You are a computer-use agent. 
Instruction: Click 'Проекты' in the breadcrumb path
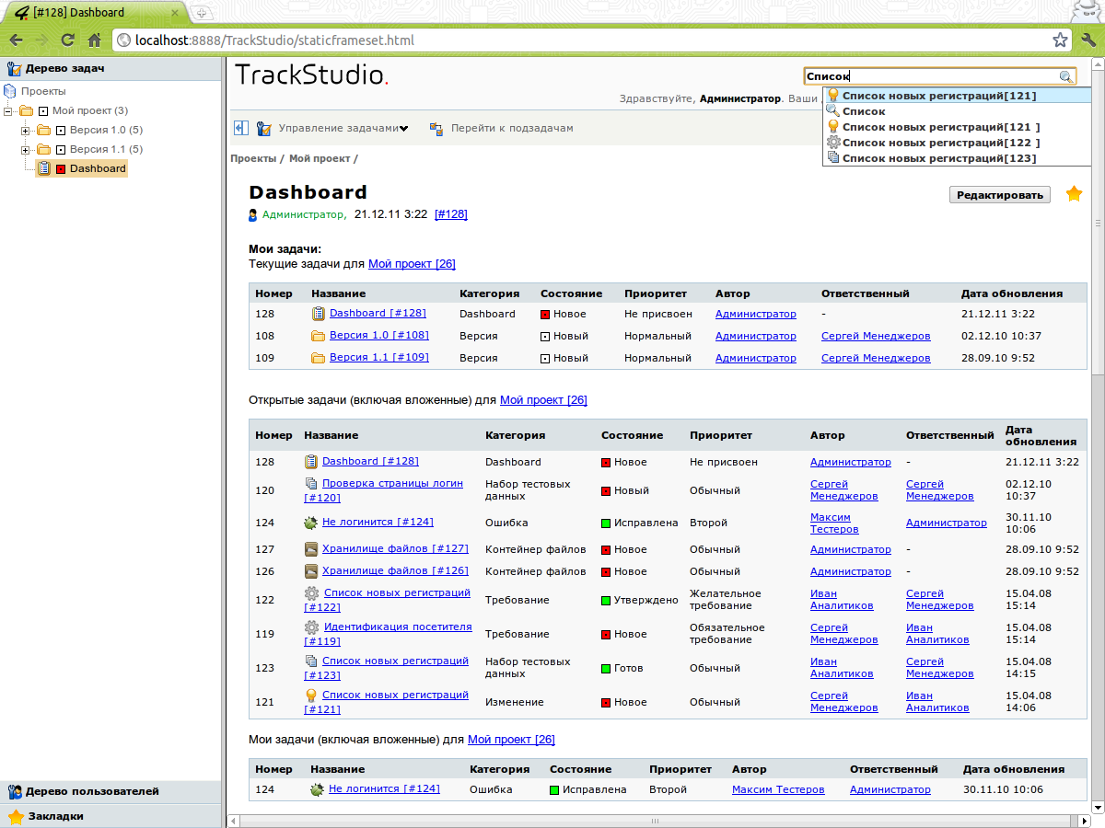pyautogui.click(x=253, y=158)
